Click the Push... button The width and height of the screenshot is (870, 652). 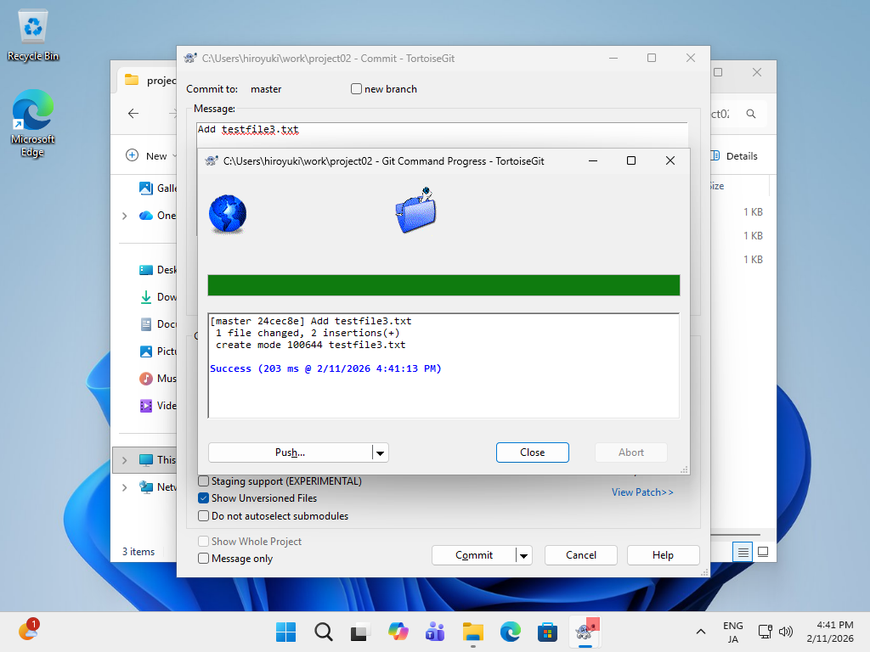tap(291, 452)
